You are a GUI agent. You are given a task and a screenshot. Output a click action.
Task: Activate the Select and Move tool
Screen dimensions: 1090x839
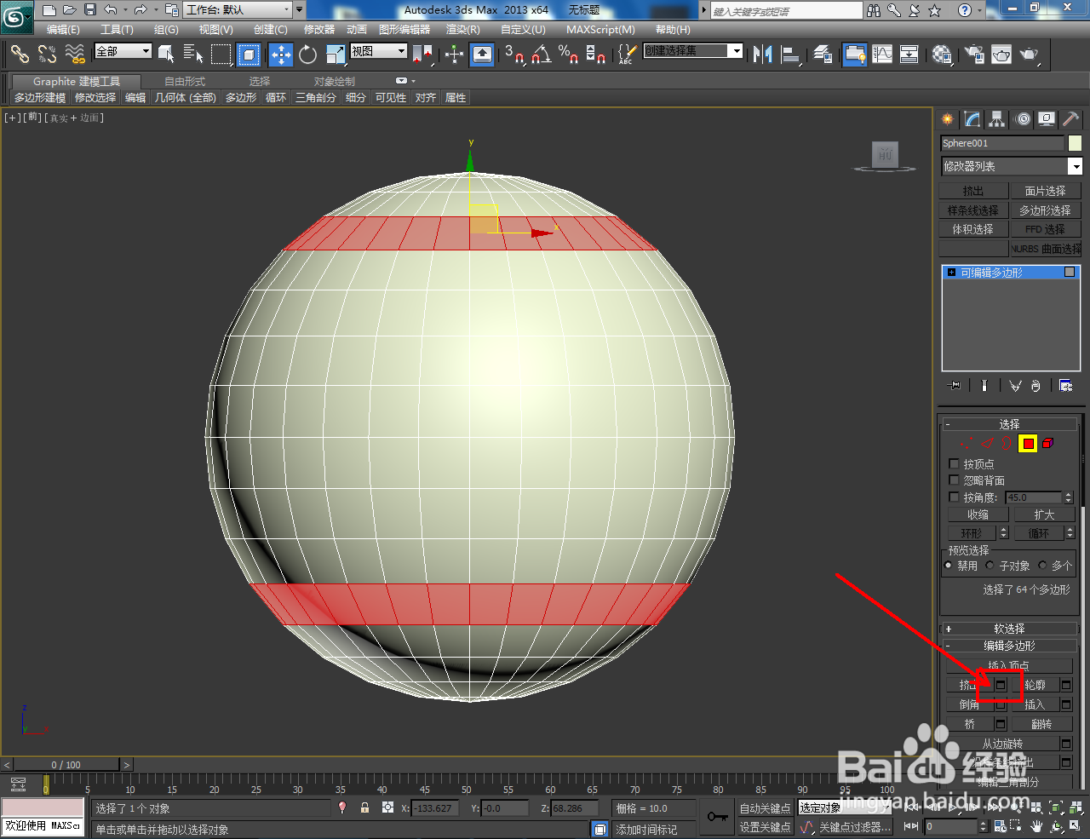[x=280, y=54]
